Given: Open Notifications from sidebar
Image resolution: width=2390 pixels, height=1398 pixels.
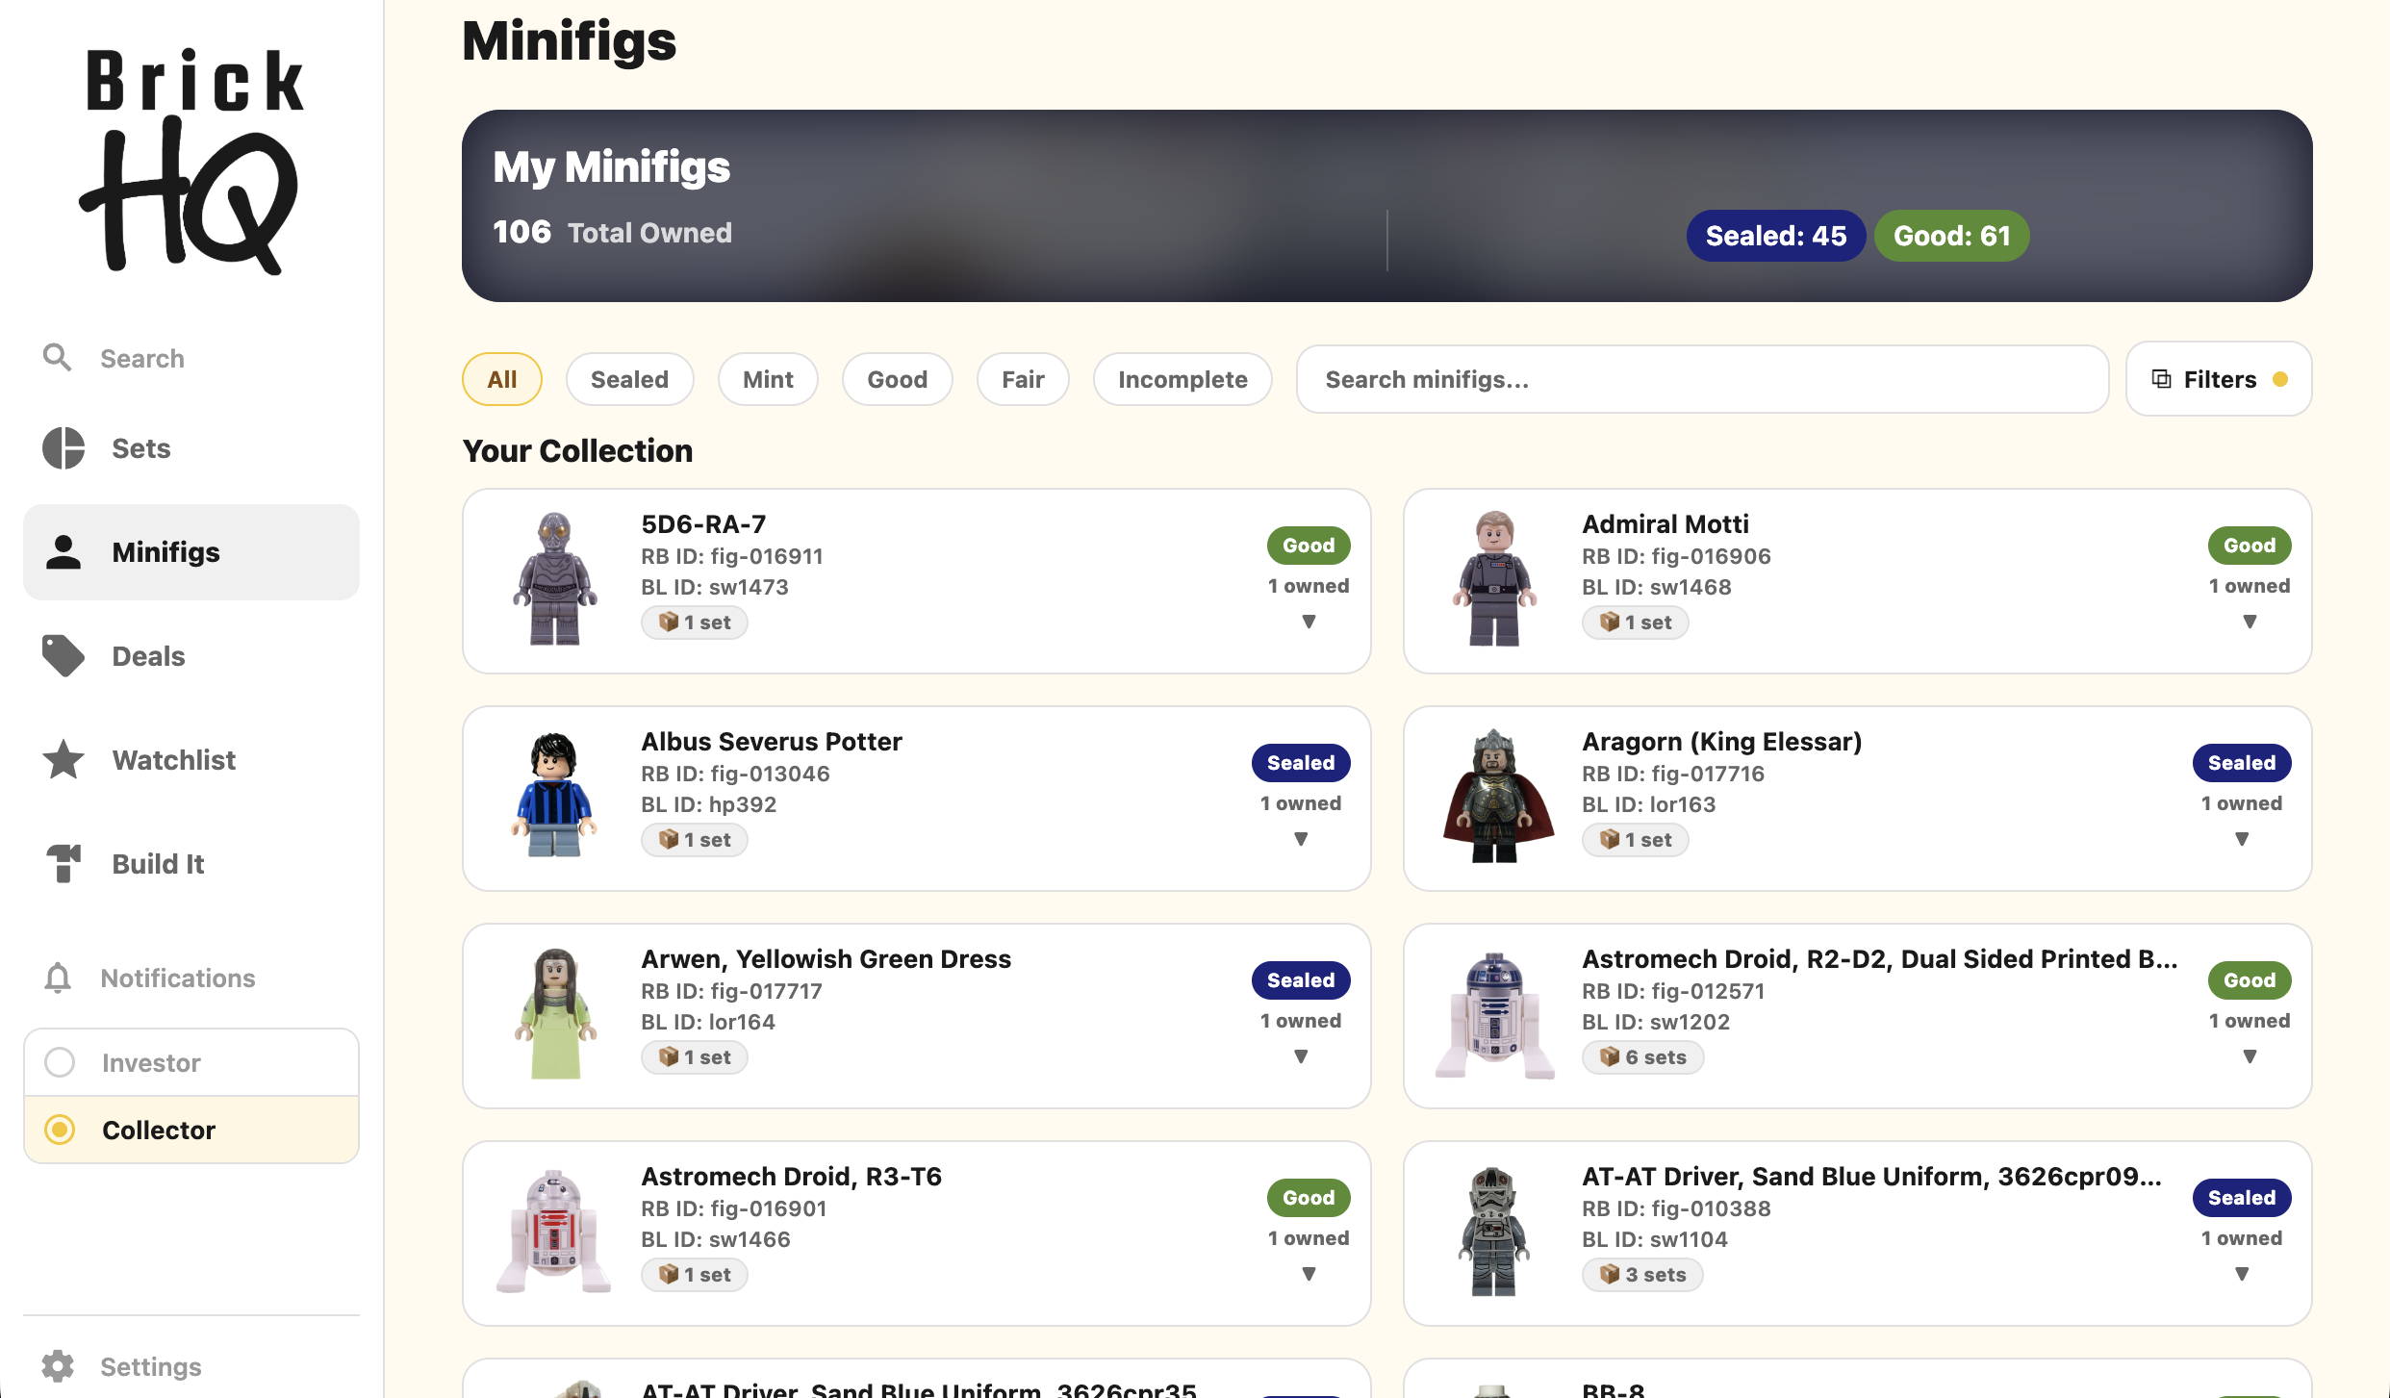Looking at the screenshot, I should pos(191,978).
